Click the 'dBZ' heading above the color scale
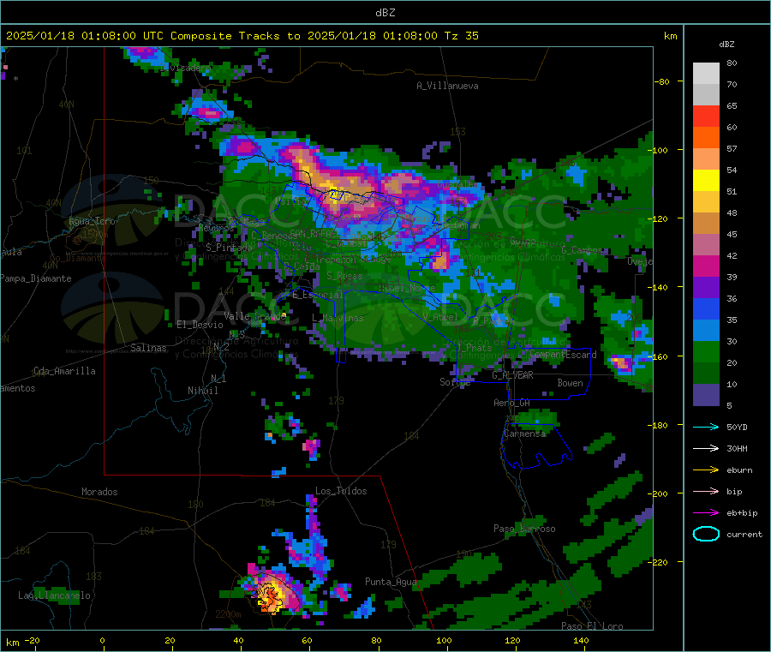 click(726, 45)
